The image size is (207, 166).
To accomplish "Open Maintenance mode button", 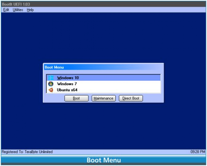I will tap(104, 98).
